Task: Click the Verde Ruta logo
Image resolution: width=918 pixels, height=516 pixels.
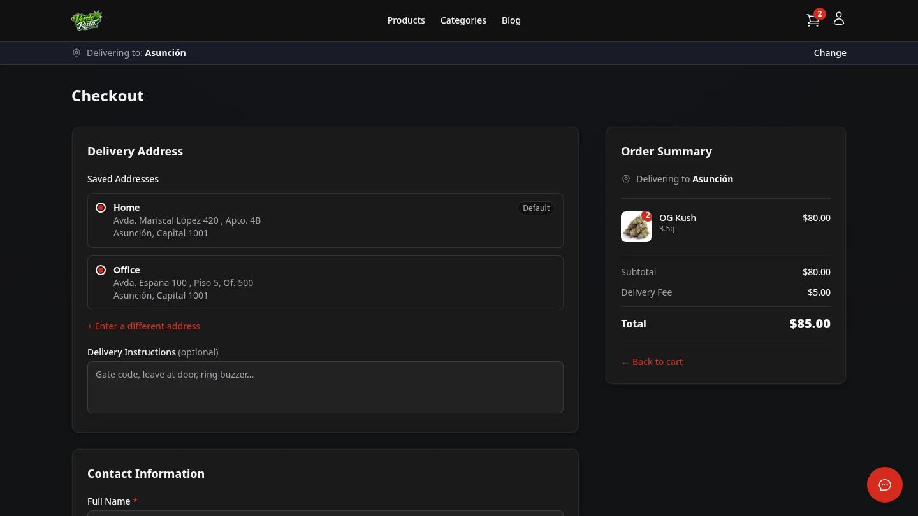Action: (x=87, y=20)
